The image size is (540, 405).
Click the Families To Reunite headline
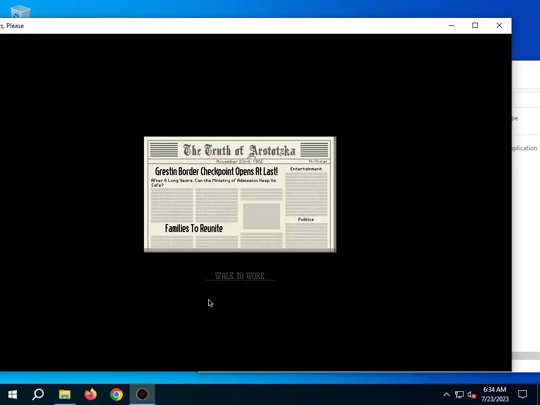(194, 228)
